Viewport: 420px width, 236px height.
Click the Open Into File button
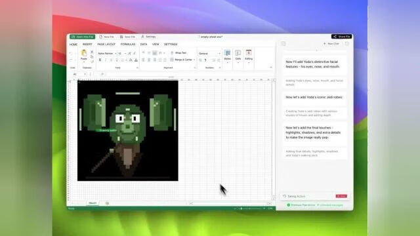pos(83,37)
